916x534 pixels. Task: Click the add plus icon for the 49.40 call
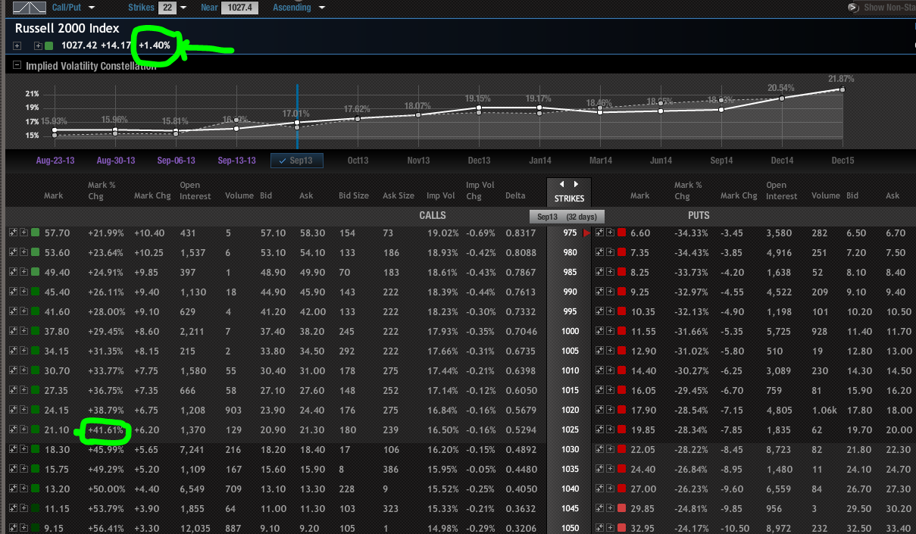pos(23,272)
